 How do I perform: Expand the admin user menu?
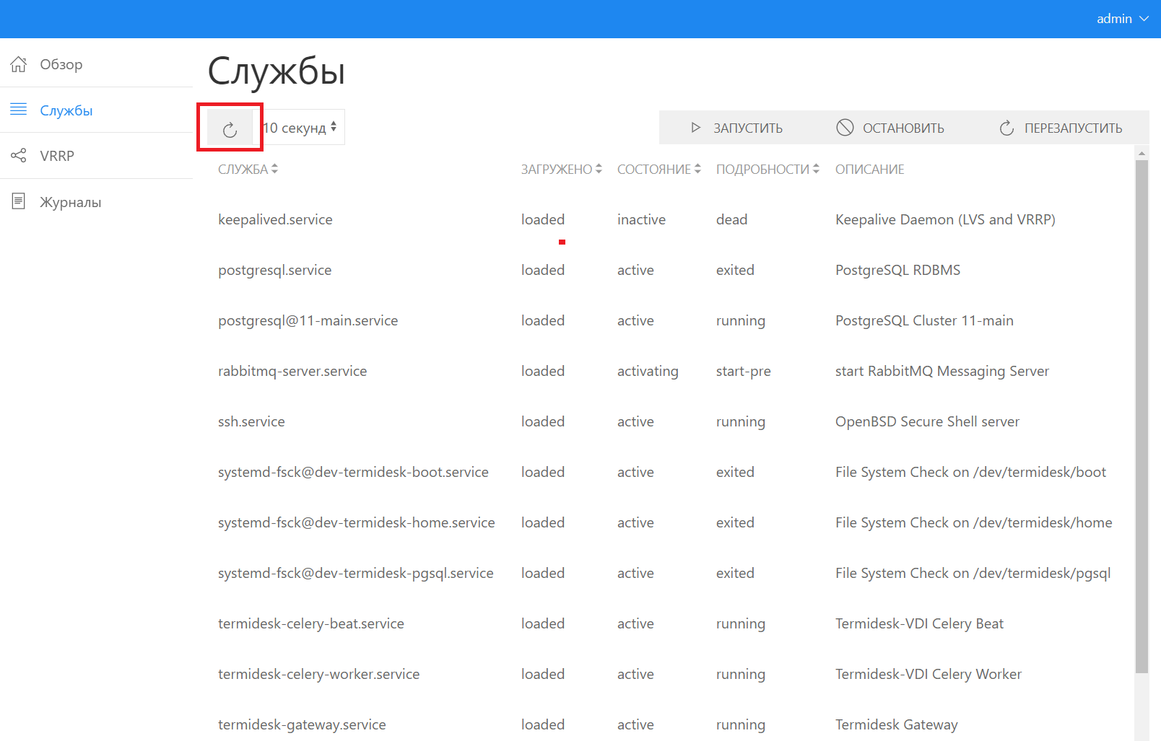1121,19
